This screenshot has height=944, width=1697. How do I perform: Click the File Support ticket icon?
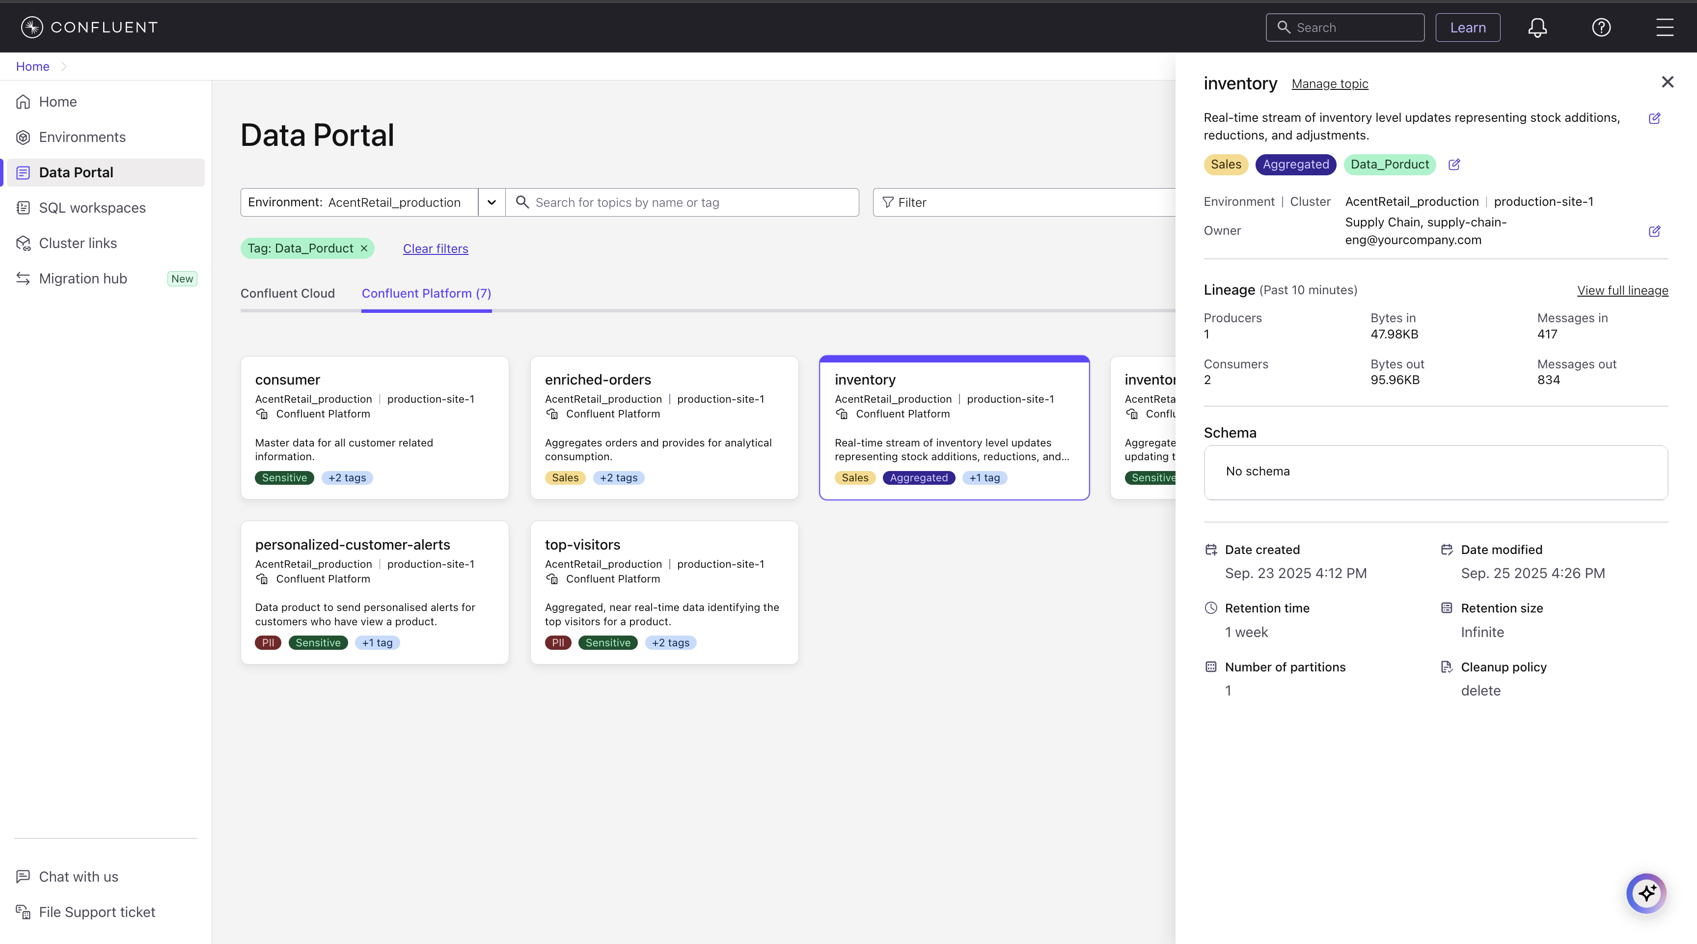tap(23, 912)
